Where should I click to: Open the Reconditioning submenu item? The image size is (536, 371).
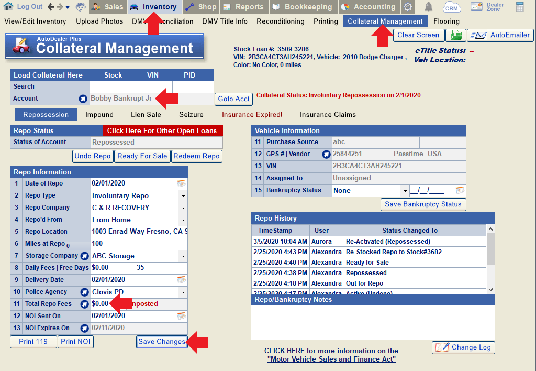pyautogui.click(x=281, y=21)
